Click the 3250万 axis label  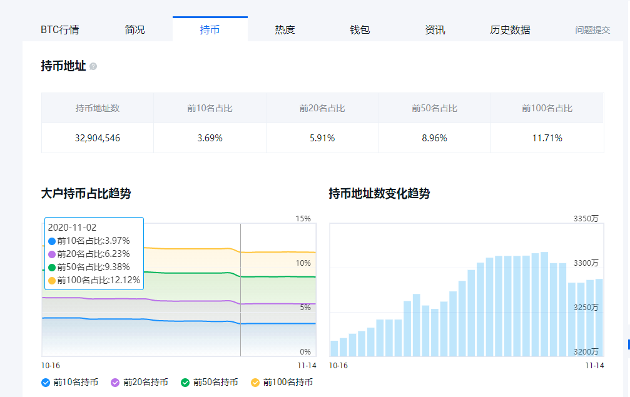point(586,308)
